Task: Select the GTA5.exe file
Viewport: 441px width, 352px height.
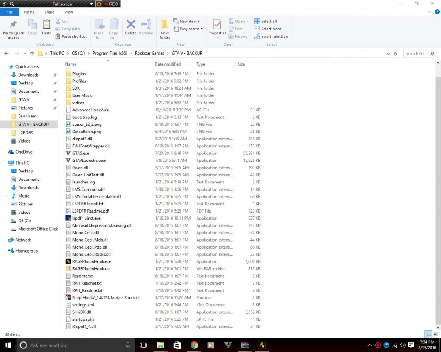Action: point(80,153)
